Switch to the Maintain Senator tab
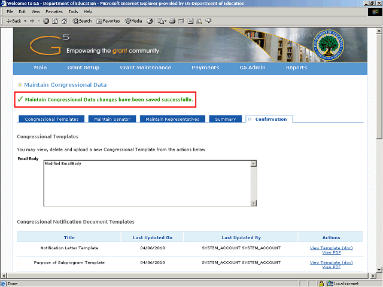383x287 pixels. click(x=112, y=119)
